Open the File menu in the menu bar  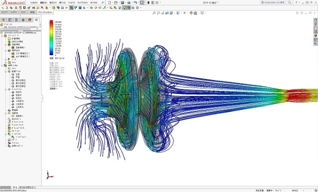click(34, 3)
